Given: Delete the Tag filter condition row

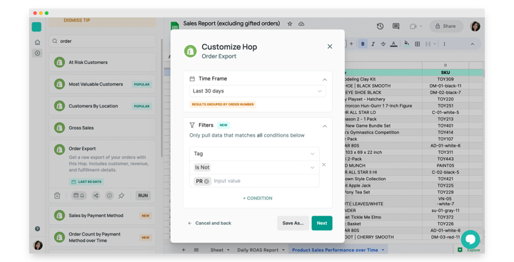Looking at the screenshot, I should [324, 165].
